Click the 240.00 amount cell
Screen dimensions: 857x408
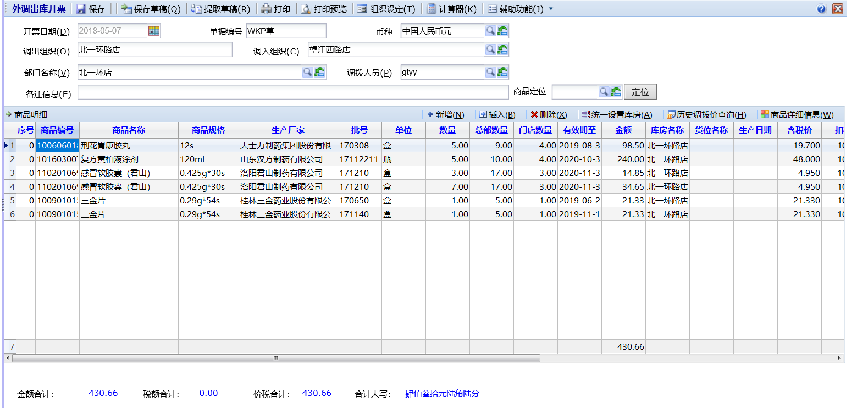click(623, 159)
